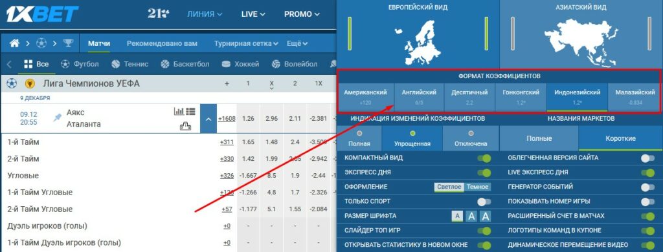The height and width of the screenshot is (252, 663).
Task: Click the back arrow in the sports bar
Action: coord(9,64)
